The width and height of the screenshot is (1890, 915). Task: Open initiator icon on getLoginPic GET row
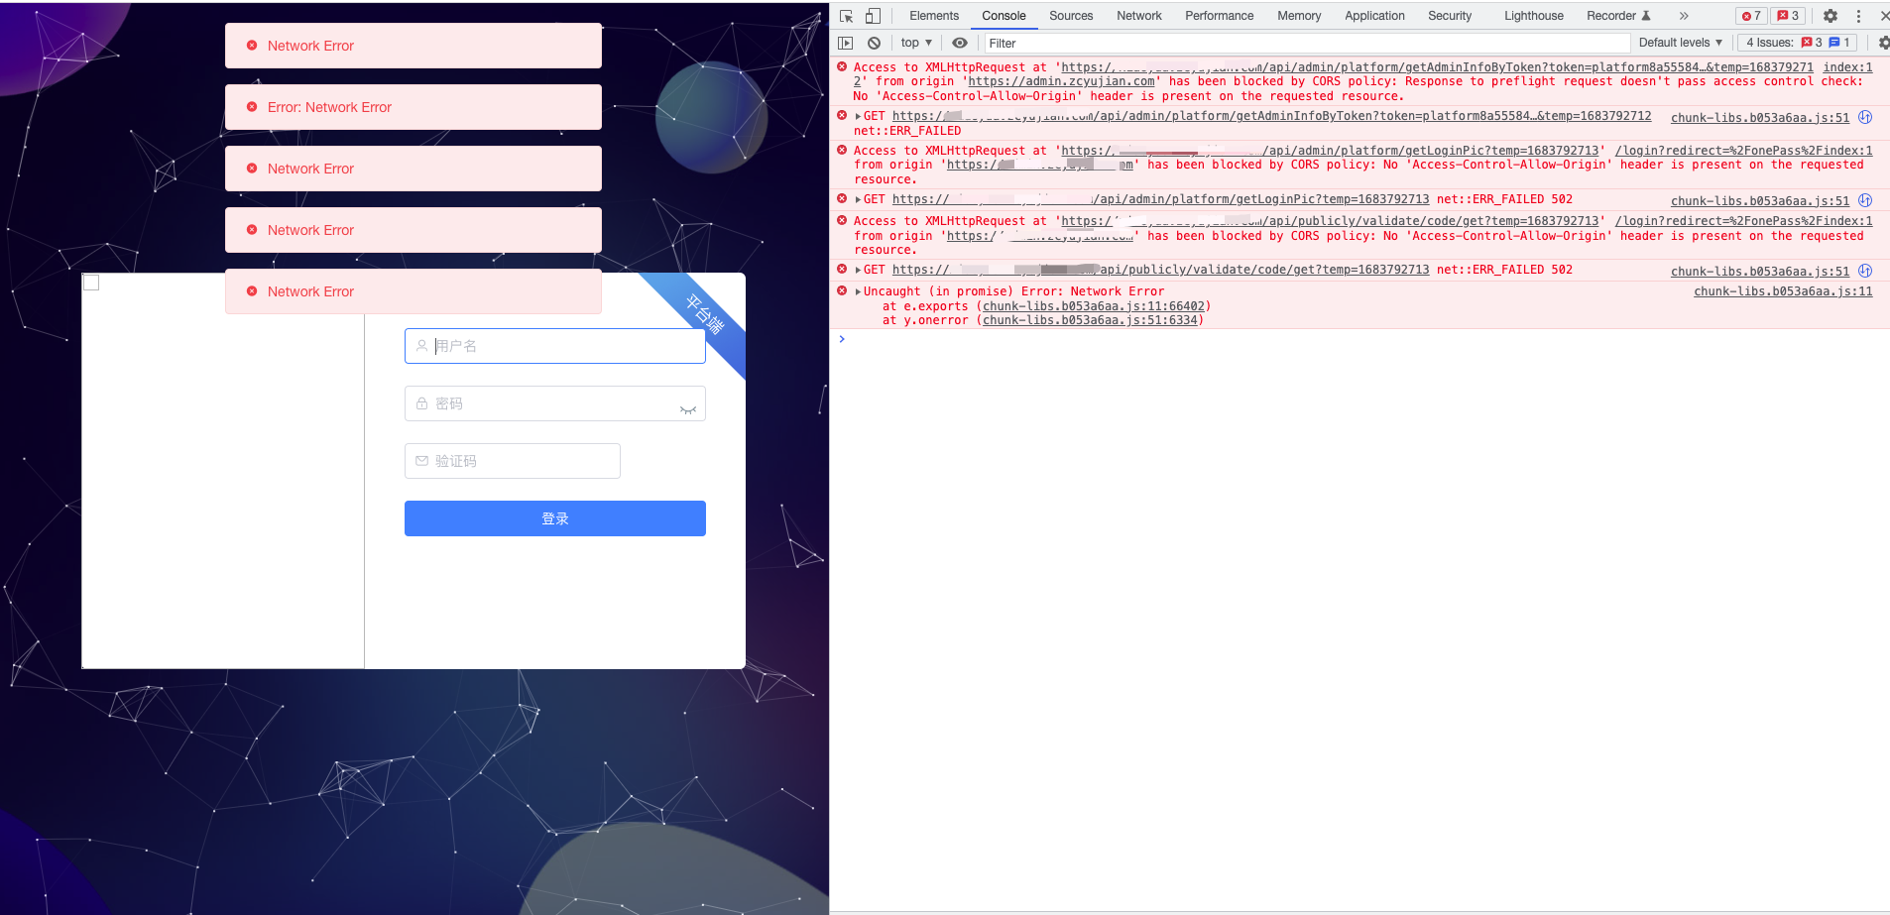pyautogui.click(x=1865, y=200)
